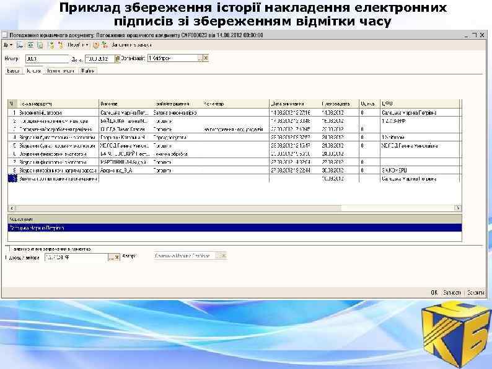The width and height of the screenshot is (492, 369).
Task: Click the Записати button
Action: click(x=452, y=292)
